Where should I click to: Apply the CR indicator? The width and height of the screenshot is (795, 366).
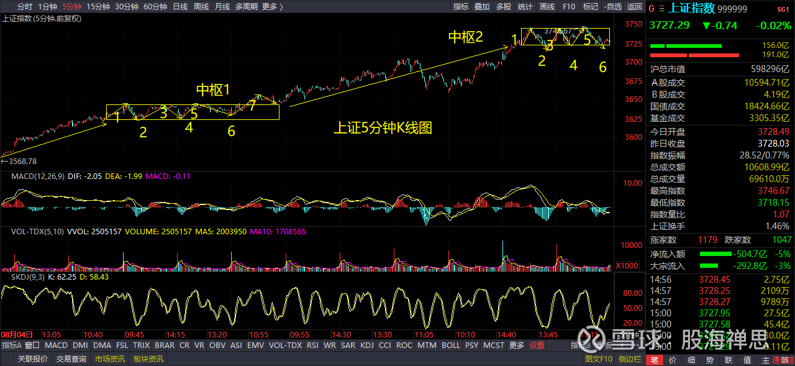pos(184,345)
